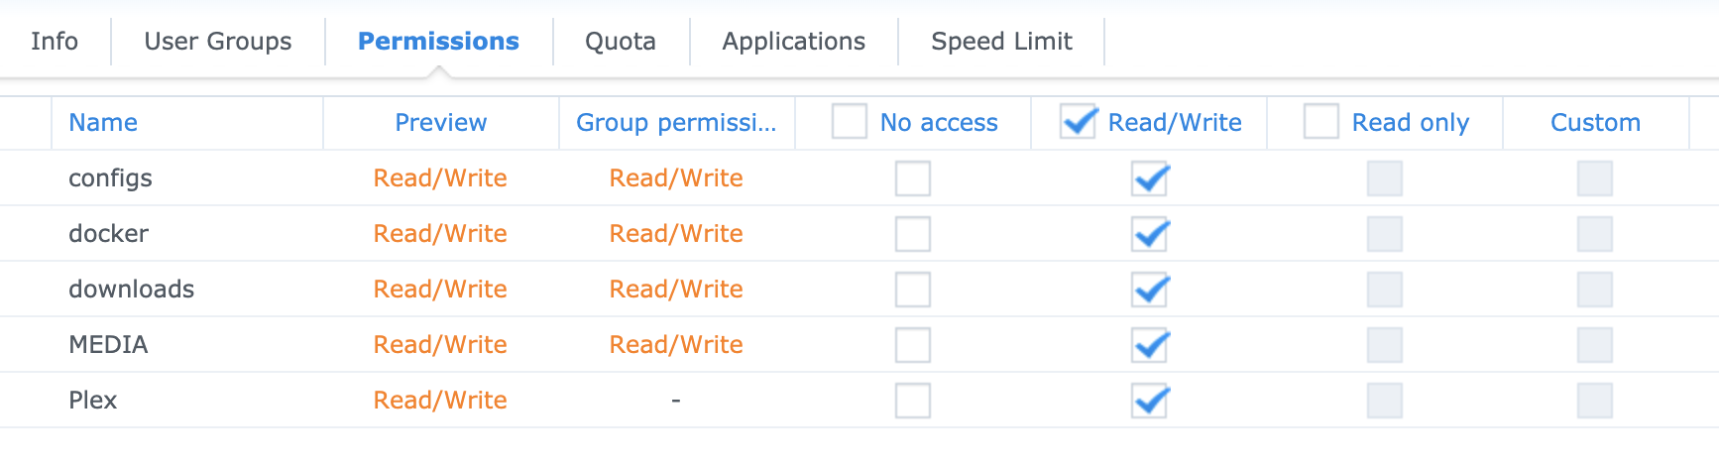Select the downloads shared folder row

pyautogui.click(x=132, y=290)
